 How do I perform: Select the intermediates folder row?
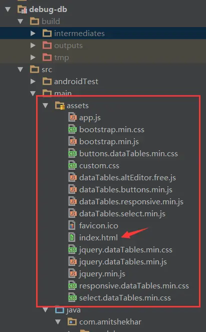(103, 33)
